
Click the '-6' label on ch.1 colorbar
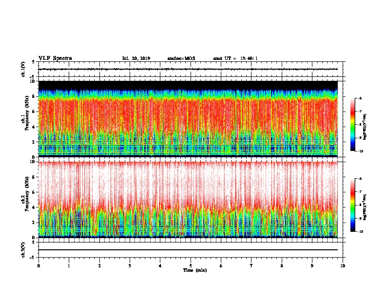click(360, 98)
